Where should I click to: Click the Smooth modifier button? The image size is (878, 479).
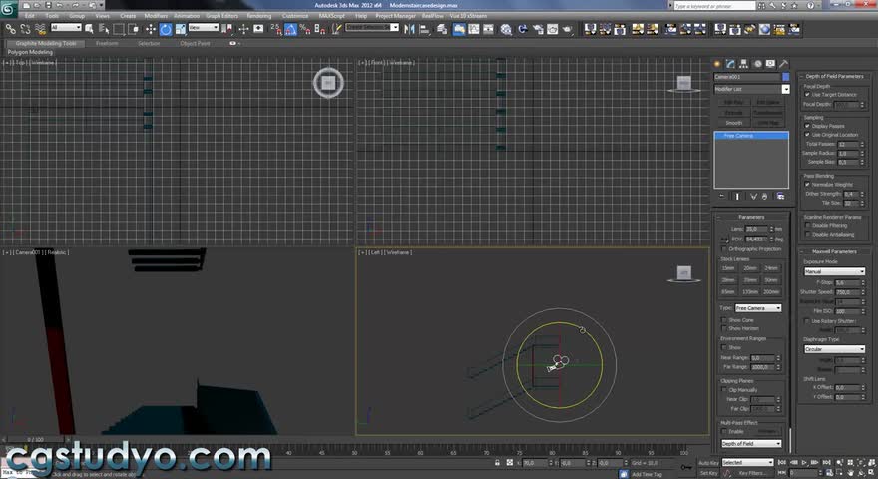coord(734,123)
